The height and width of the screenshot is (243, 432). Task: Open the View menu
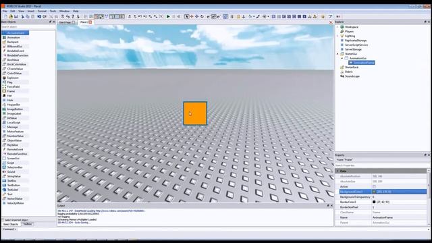point(21,11)
